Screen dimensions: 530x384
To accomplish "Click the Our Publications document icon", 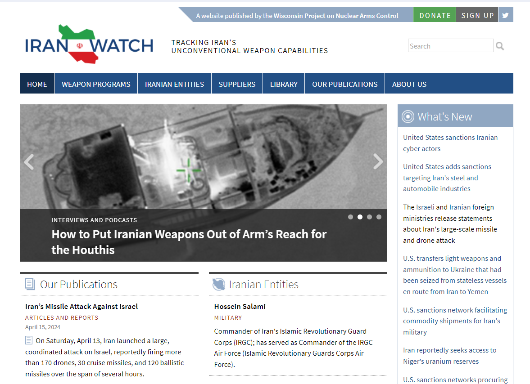I will pyautogui.click(x=29, y=284).
